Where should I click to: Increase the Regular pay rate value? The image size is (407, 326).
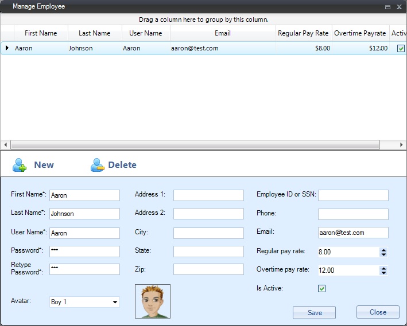[x=383, y=250]
